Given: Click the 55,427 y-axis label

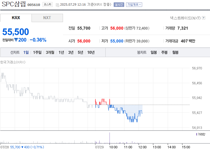Looking at the screenshot, I should click(197, 113).
